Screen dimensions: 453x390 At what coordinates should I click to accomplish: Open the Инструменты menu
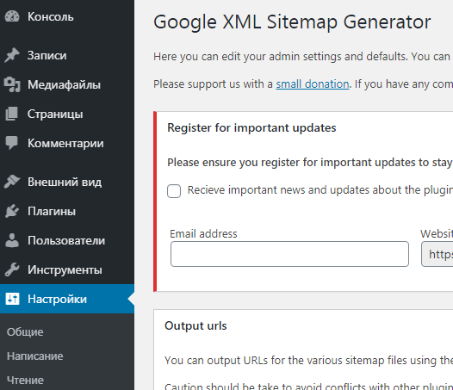(x=67, y=269)
